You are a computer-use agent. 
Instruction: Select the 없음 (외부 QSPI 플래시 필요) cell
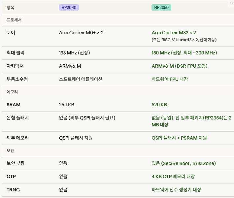(87, 118)
